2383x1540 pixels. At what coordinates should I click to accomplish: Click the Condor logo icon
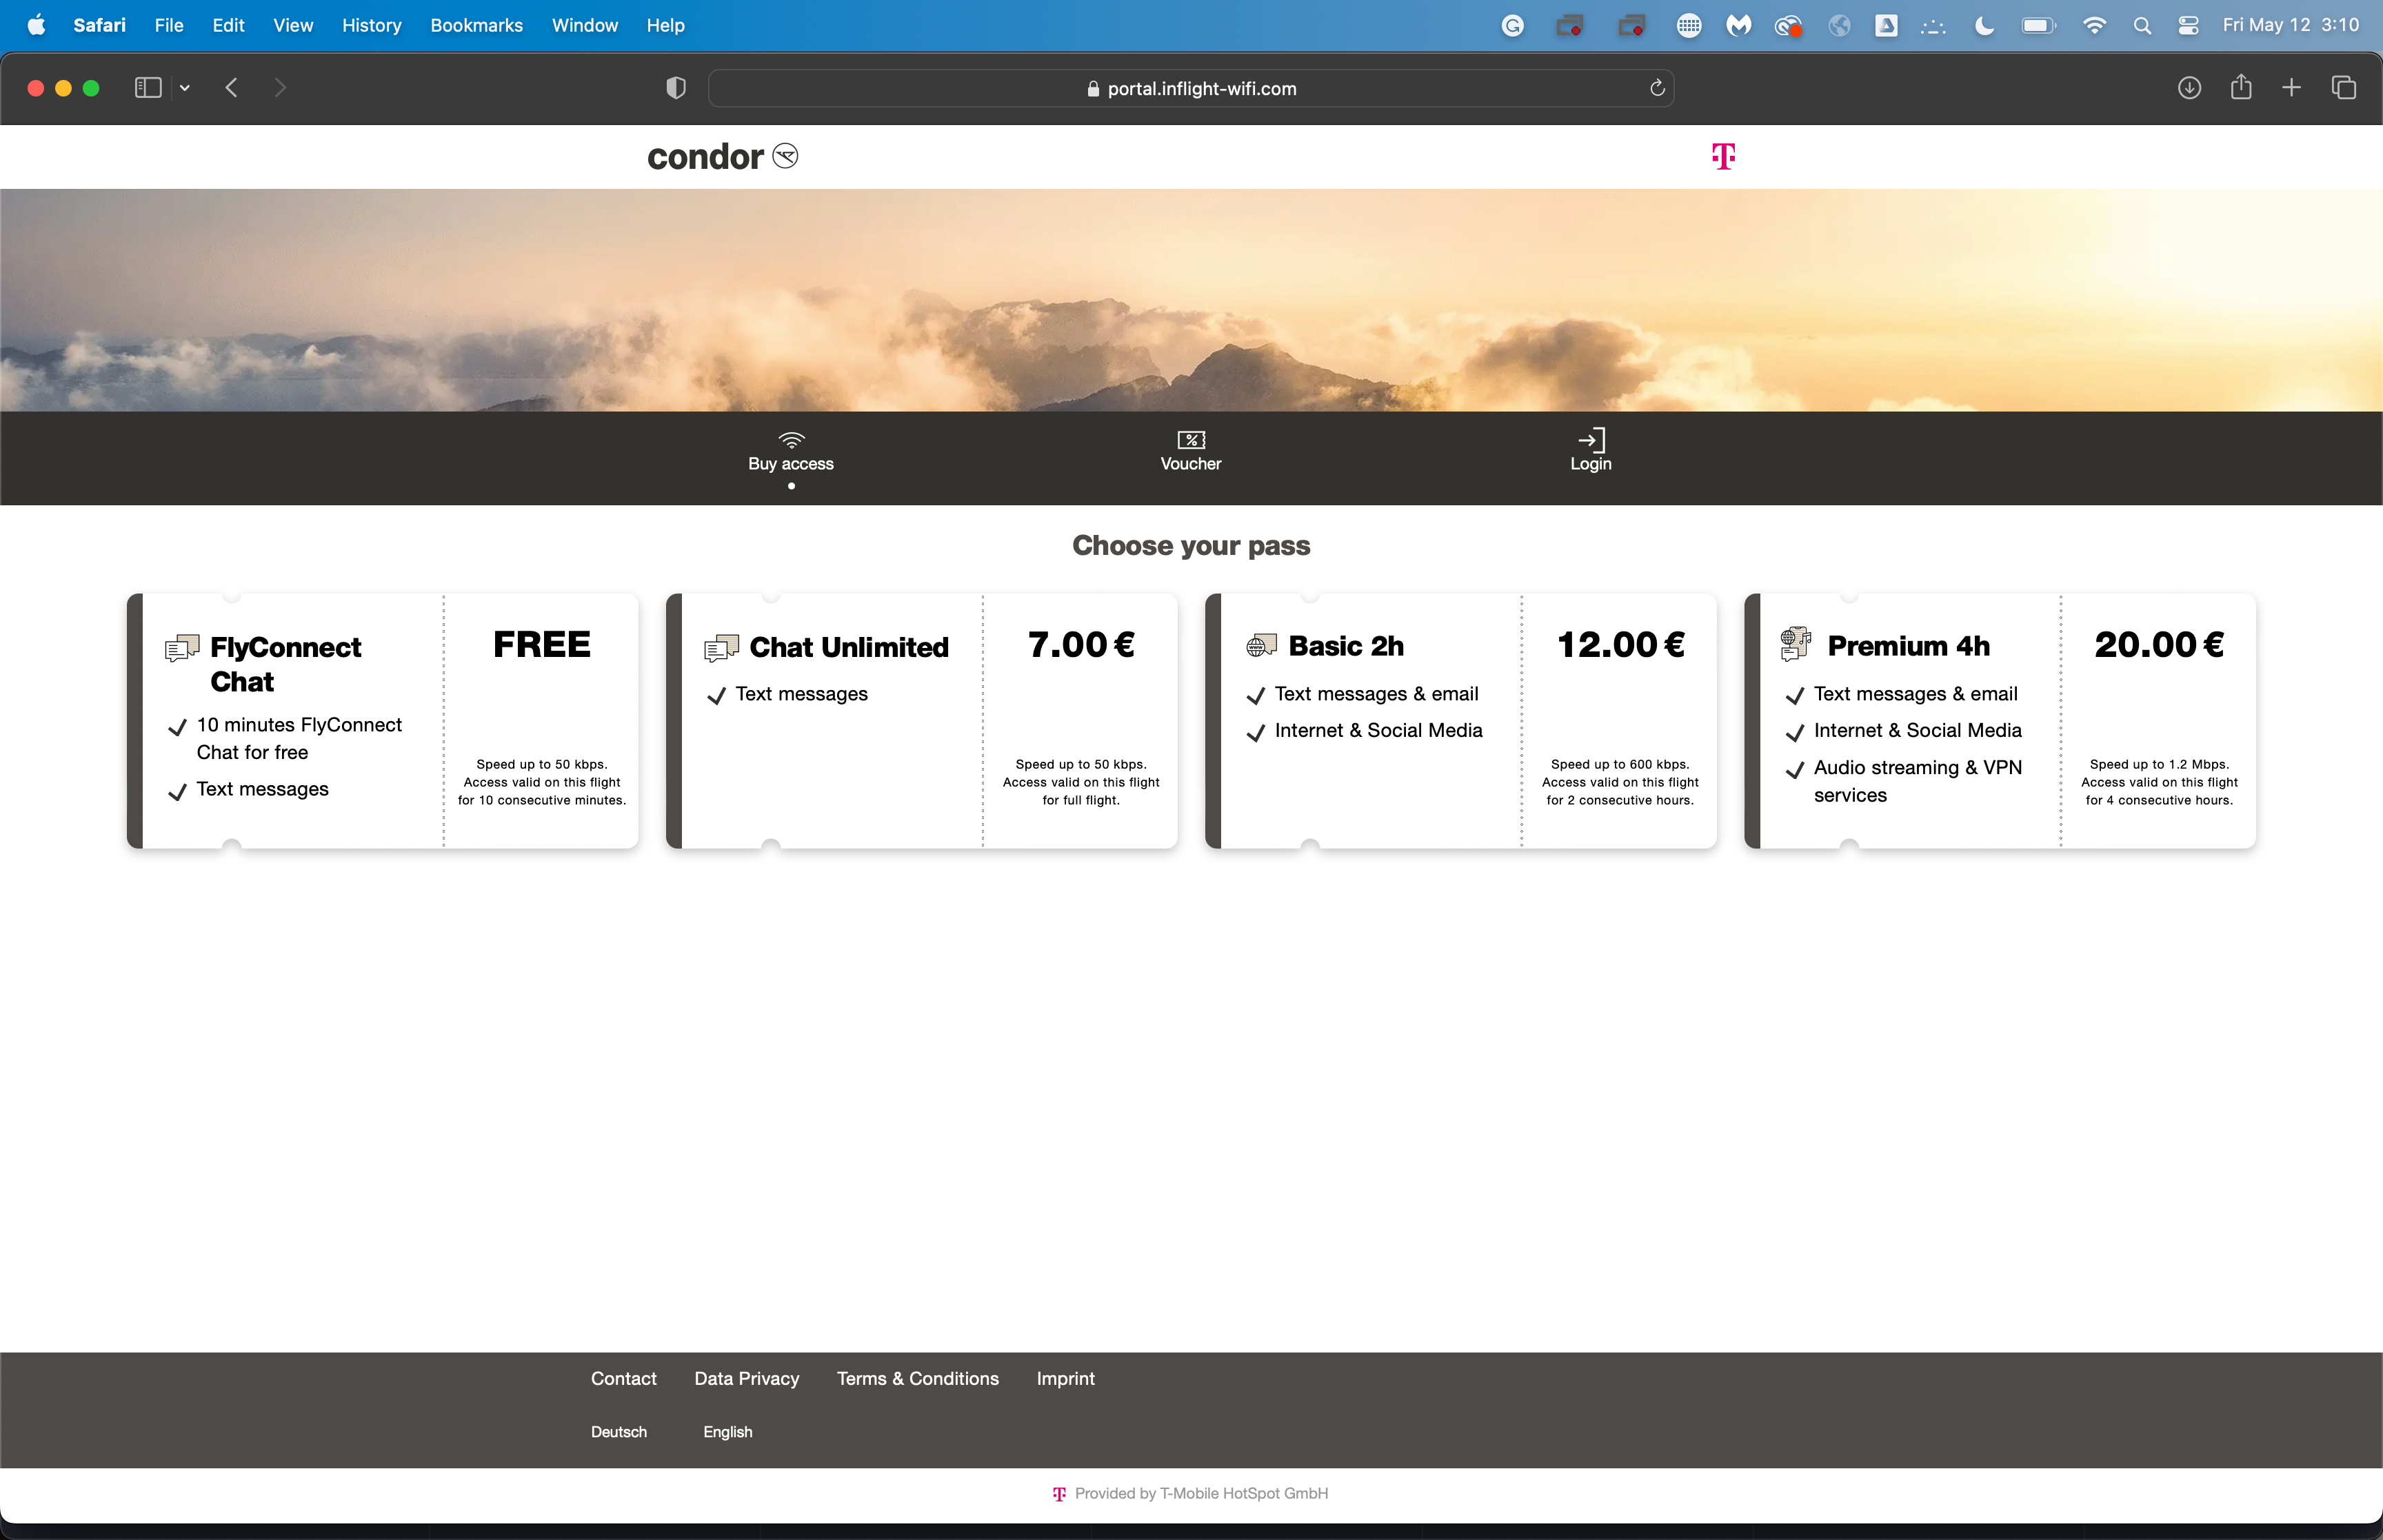tap(785, 156)
